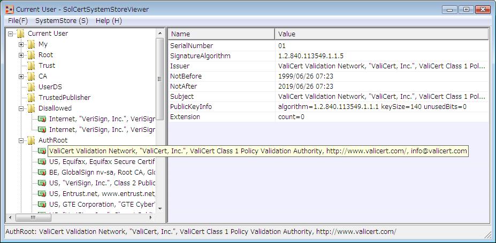Click the tree horizontal scrollbar left arrow
The height and width of the screenshot is (243, 496).
[10, 217]
